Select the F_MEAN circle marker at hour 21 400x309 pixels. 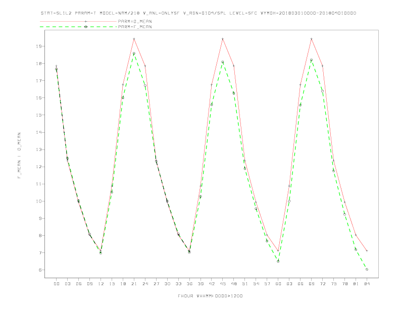coord(134,54)
